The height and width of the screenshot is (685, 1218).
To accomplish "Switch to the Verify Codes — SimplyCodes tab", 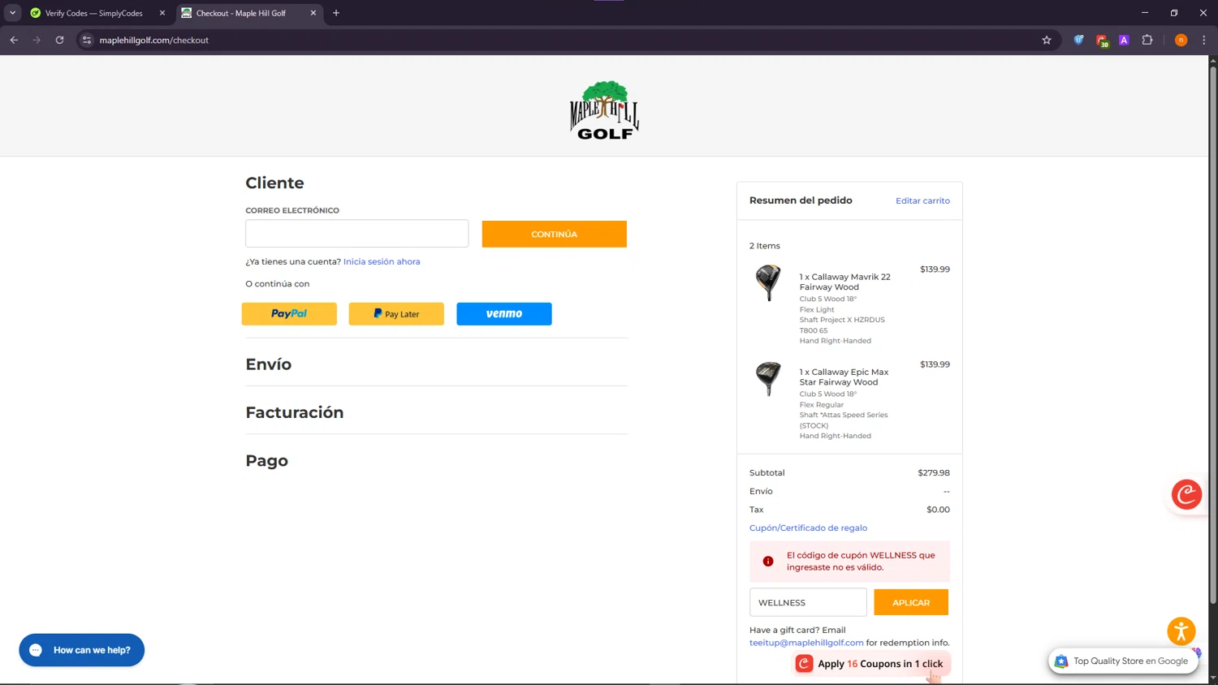I will pyautogui.click(x=94, y=13).
